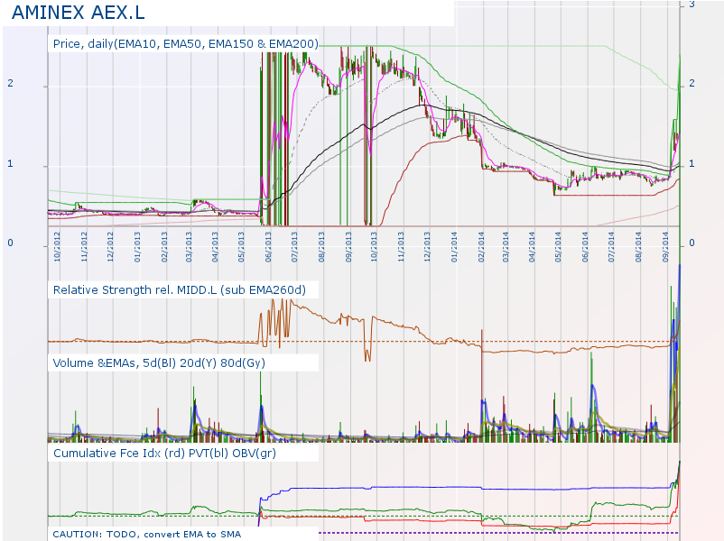The image size is (724, 541).
Task: Select the 07/2014 date axis label
Action: (x=611, y=247)
